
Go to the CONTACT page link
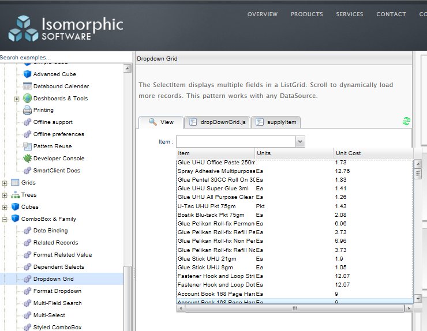(391, 14)
